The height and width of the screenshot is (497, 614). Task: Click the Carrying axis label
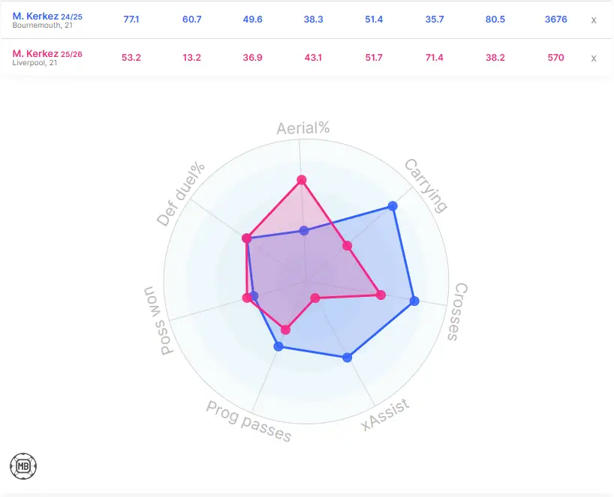pyautogui.click(x=426, y=185)
